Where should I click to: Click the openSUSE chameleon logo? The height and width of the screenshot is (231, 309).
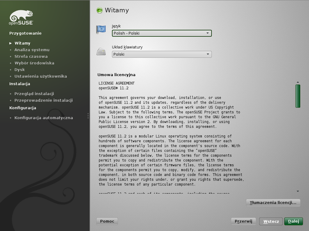coord(21,17)
